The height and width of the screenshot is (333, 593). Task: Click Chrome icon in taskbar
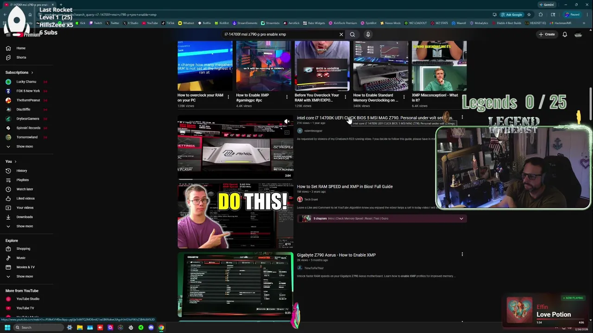point(161,327)
